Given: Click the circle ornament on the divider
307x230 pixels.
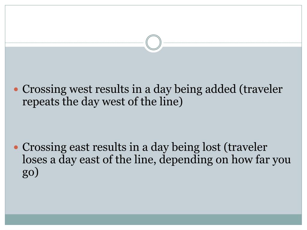Looking at the screenshot, I should [x=153, y=42].
